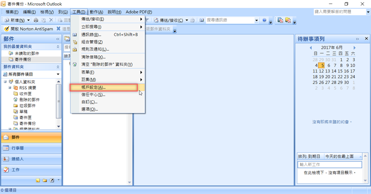The height and width of the screenshot is (194, 371).
Task: Click 組合管理(Z) menu entry
Action: (x=108, y=42)
